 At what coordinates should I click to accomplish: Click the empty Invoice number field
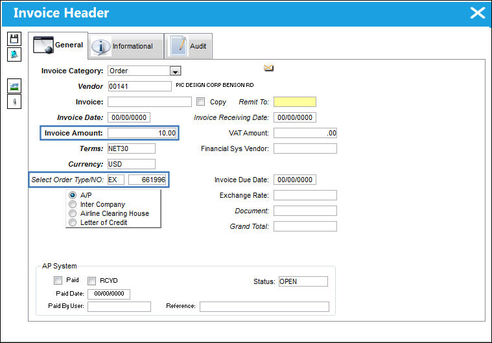(x=150, y=102)
